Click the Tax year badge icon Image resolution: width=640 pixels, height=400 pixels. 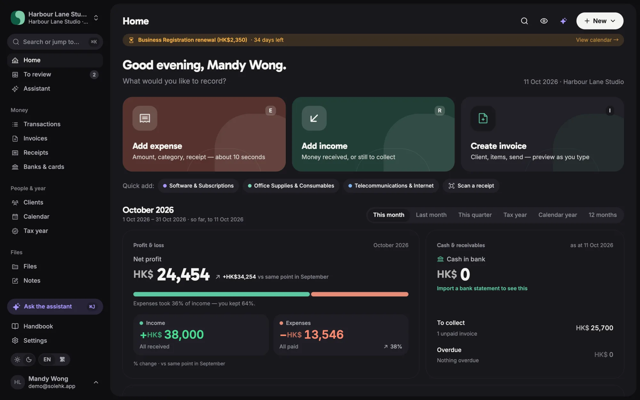point(15,231)
